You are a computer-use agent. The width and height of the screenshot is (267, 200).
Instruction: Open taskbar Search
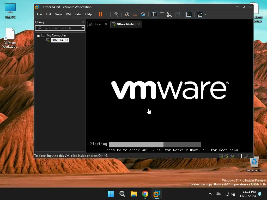[122, 194]
